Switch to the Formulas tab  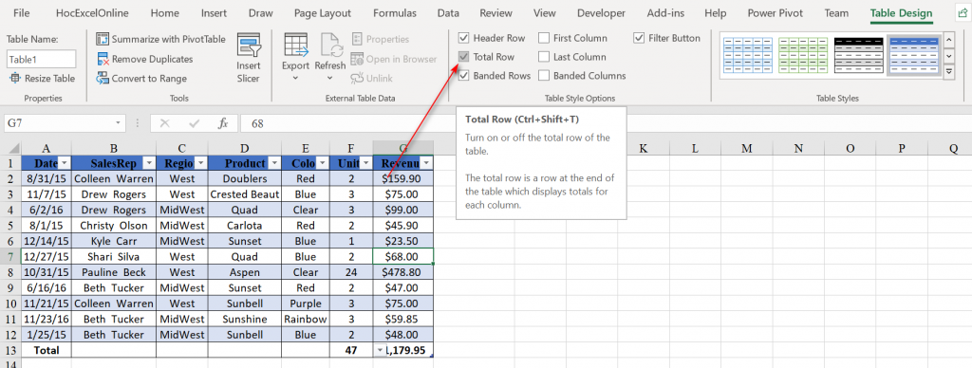click(x=394, y=13)
